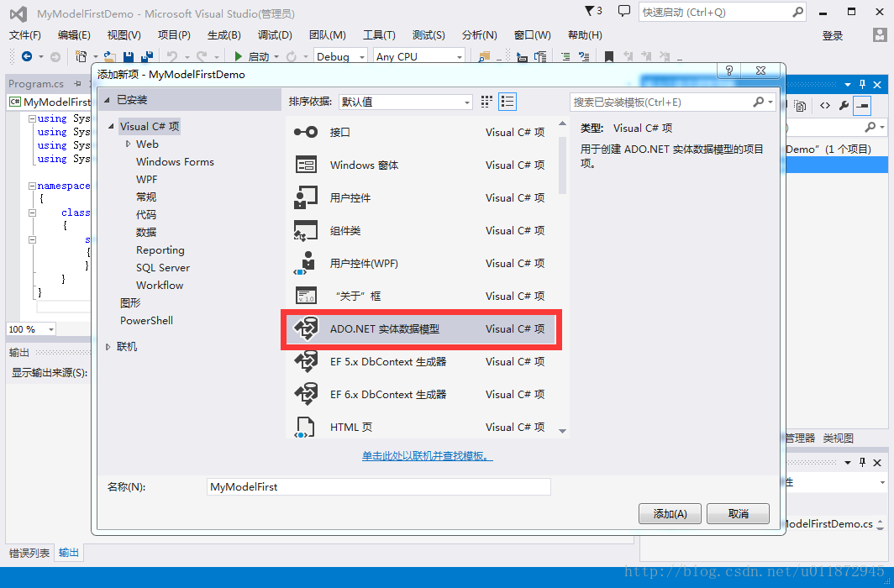Select the 数据 category
Image resolution: width=894 pixels, height=588 pixels.
click(x=146, y=233)
